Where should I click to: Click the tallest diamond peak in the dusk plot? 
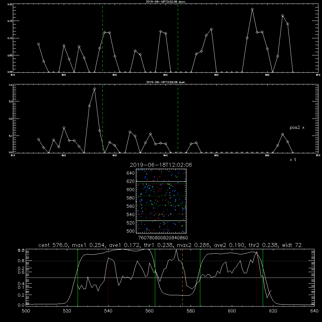point(94,89)
